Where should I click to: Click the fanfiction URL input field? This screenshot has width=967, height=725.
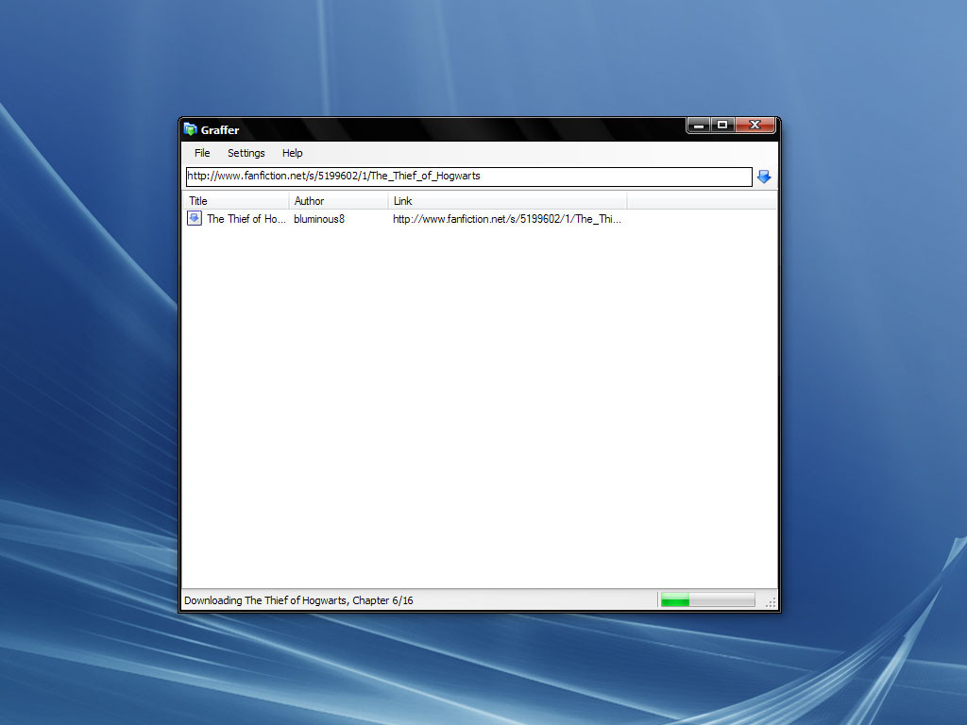(x=468, y=177)
